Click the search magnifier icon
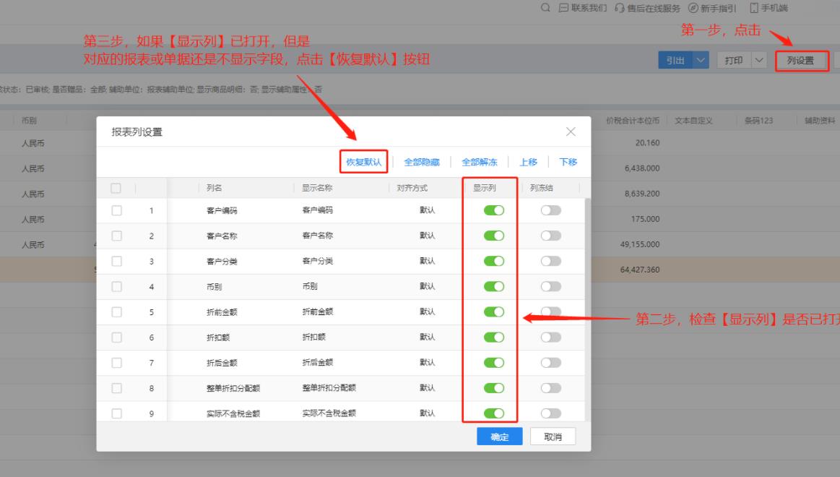Screen dimensions: 840x477 (x=545, y=7)
